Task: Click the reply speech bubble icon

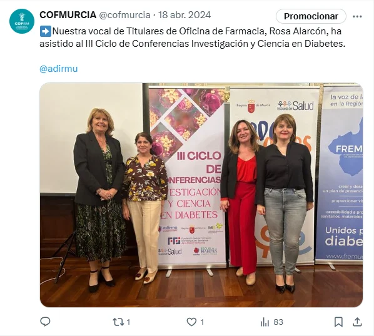Action: pos(45,322)
